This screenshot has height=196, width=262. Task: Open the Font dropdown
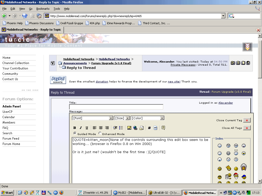click(93, 118)
